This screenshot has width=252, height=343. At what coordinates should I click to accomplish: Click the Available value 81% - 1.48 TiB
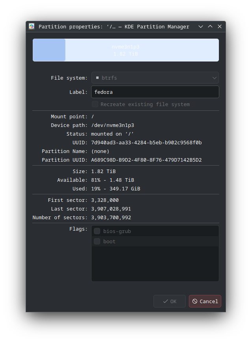point(113,180)
